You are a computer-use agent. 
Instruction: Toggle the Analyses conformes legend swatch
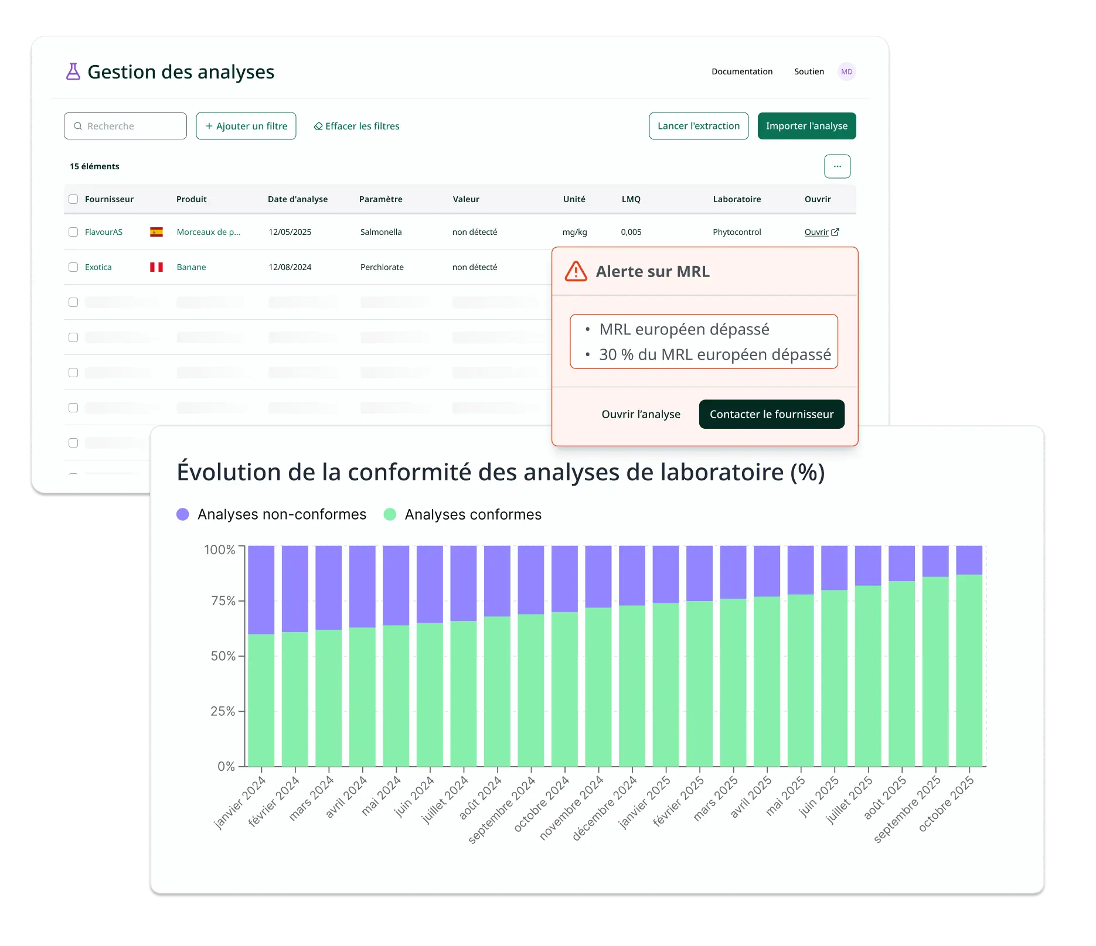390,514
